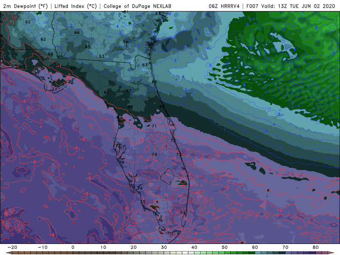Viewport: 340px width, 255px height.
Task: Click the "F007" forecast hour label
Action: pyautogui.click(x=252, y=6)
